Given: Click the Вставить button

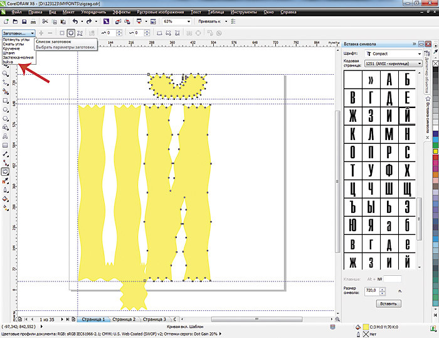Looking at the screenshot, I should pyautogui.click(x=388, y=303).
